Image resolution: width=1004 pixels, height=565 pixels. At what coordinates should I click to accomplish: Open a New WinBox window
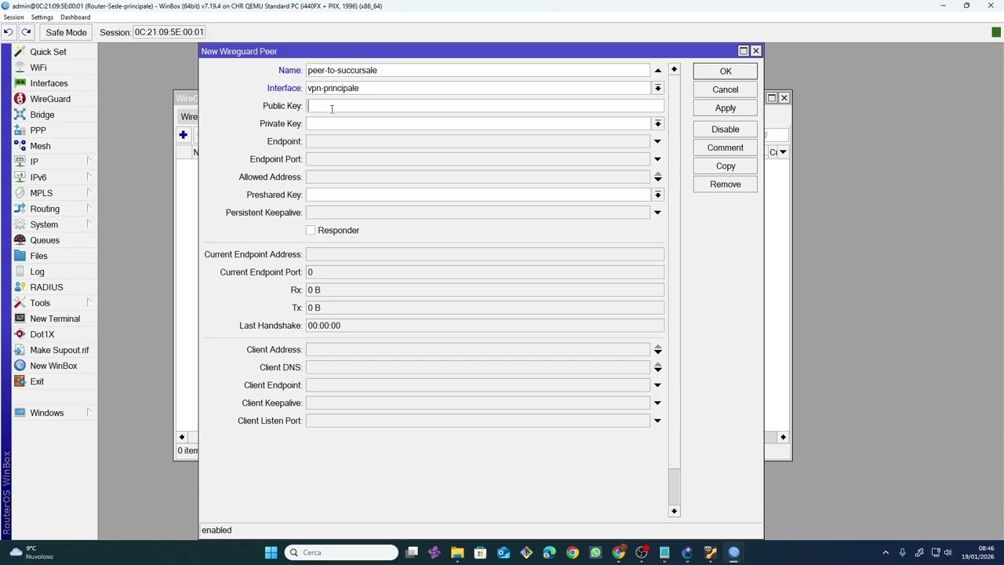pos(53,366)
